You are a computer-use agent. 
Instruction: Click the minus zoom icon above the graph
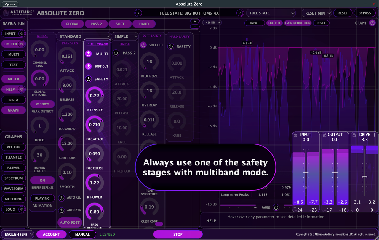(195, 27)
